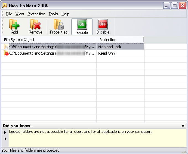The width and height of the screenshot is (188, 154).
Task: Select the Read Only folder row path
Action: click(x=52, y=53)
